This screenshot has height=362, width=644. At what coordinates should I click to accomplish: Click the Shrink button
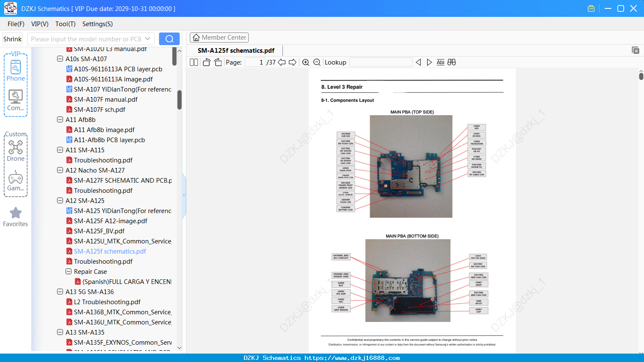pos(13,39)
